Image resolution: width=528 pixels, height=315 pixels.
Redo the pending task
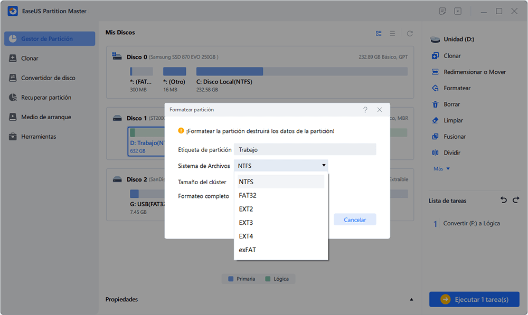(x=516, y=200)
